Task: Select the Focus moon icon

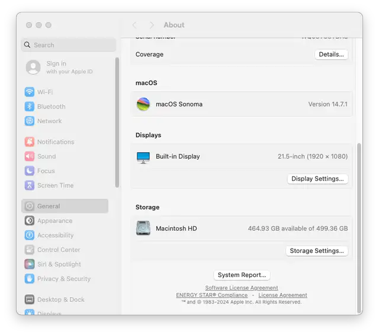Action: pyautogui.click(x=30, y=171)
